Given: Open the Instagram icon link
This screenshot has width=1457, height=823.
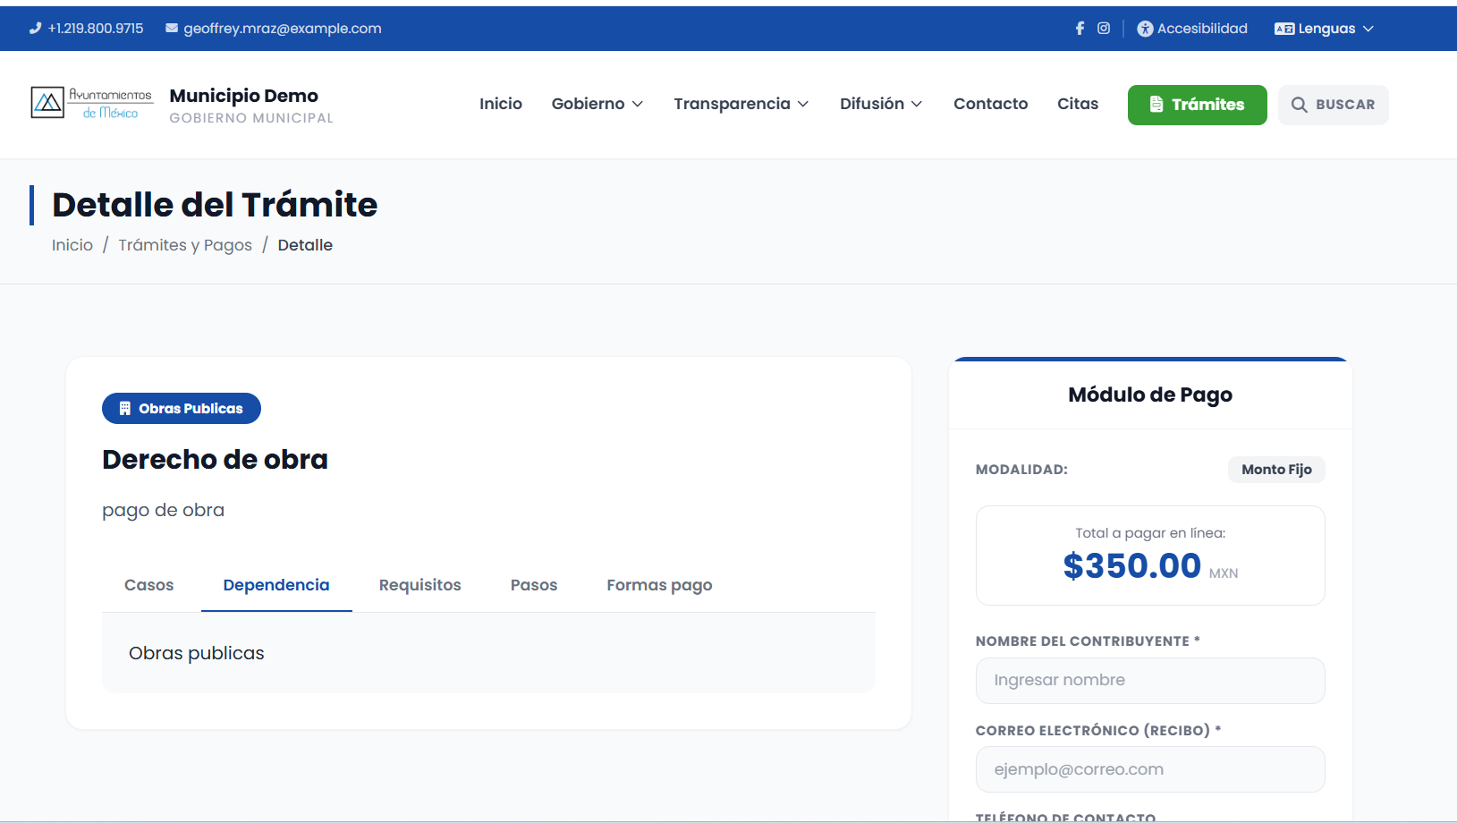Looking at the screenshot, I should coord(1104,29).
